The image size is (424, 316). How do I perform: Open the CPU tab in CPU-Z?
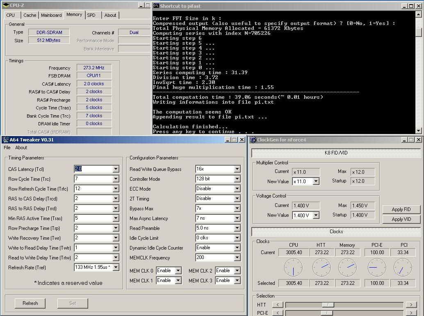click(11, 15)
